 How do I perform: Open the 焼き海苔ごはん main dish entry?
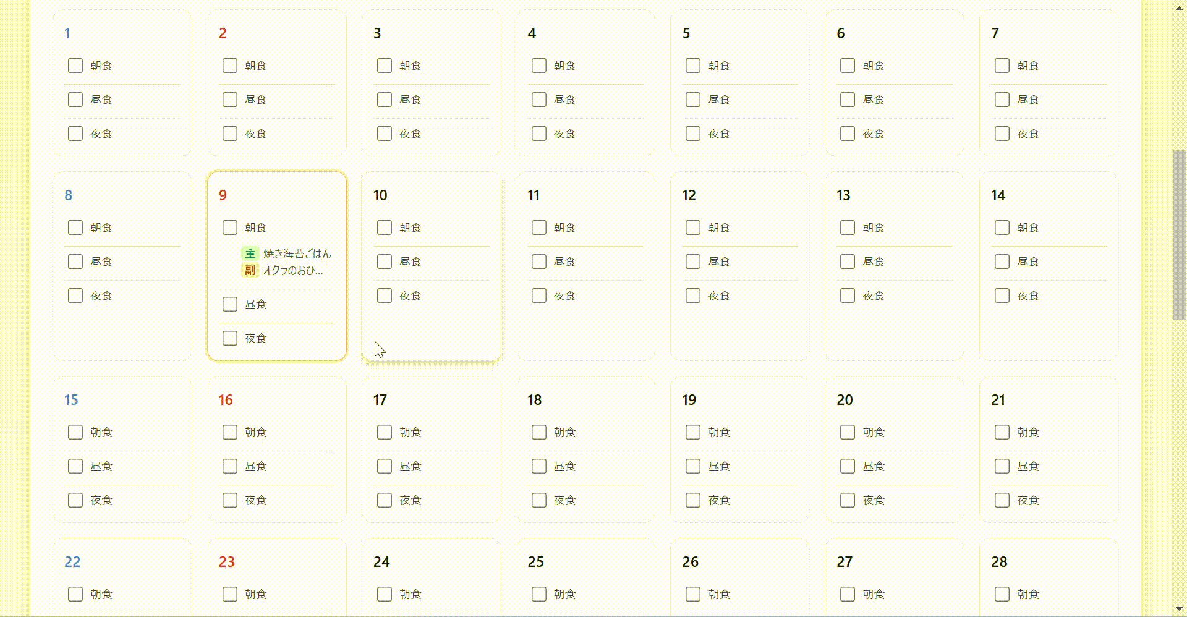click(297, 253)
